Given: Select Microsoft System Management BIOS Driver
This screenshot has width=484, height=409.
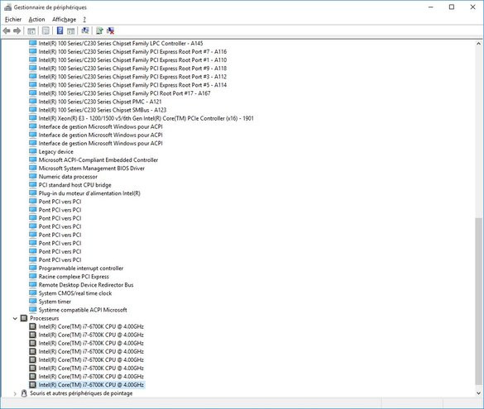Looking at the screenshot, I should click(92, 169).
